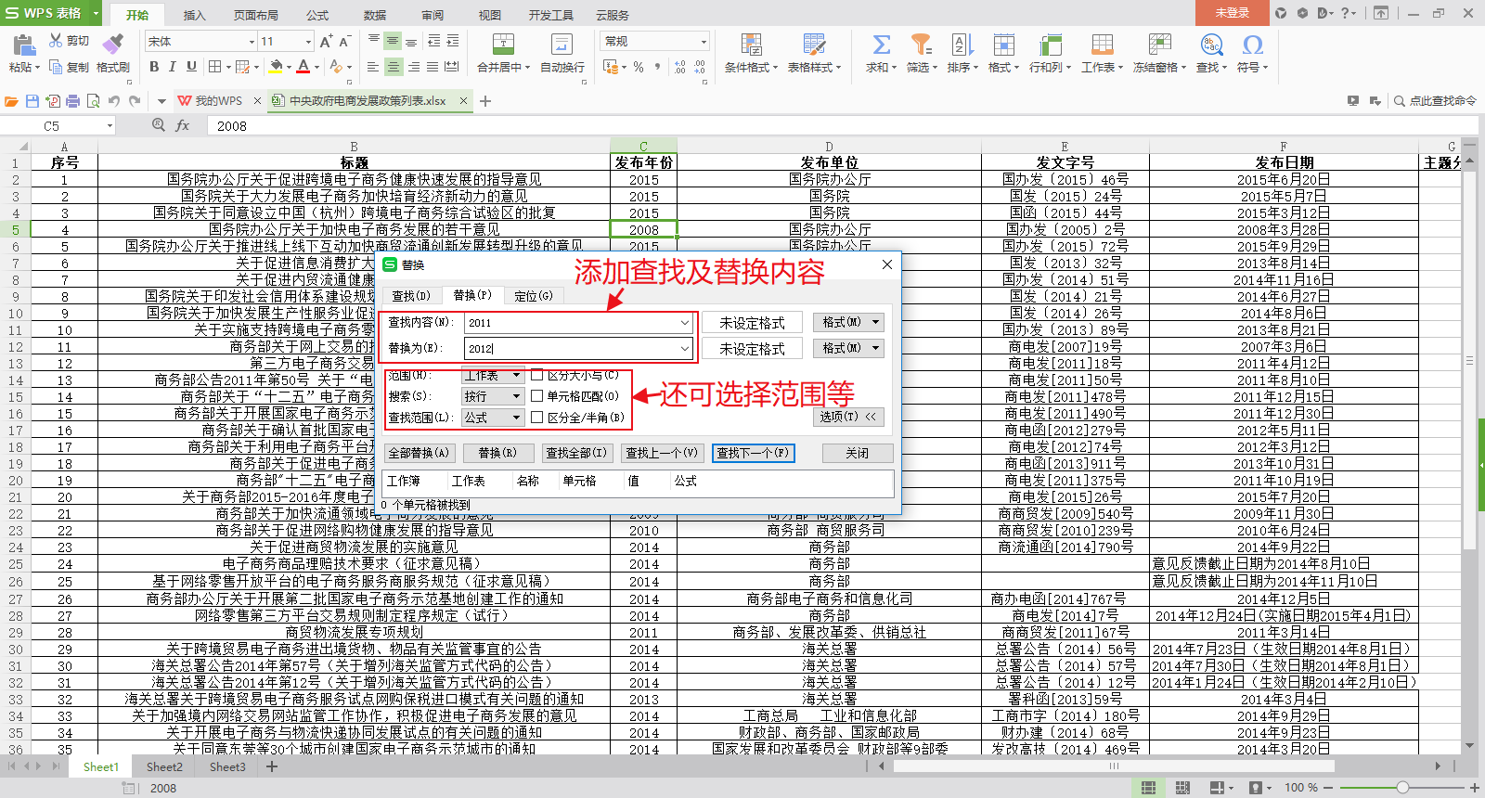Open the Symbol (符号) icon
This screenshot has height=798, width=1485.
pyautogui.click(x=1252, y=45)
